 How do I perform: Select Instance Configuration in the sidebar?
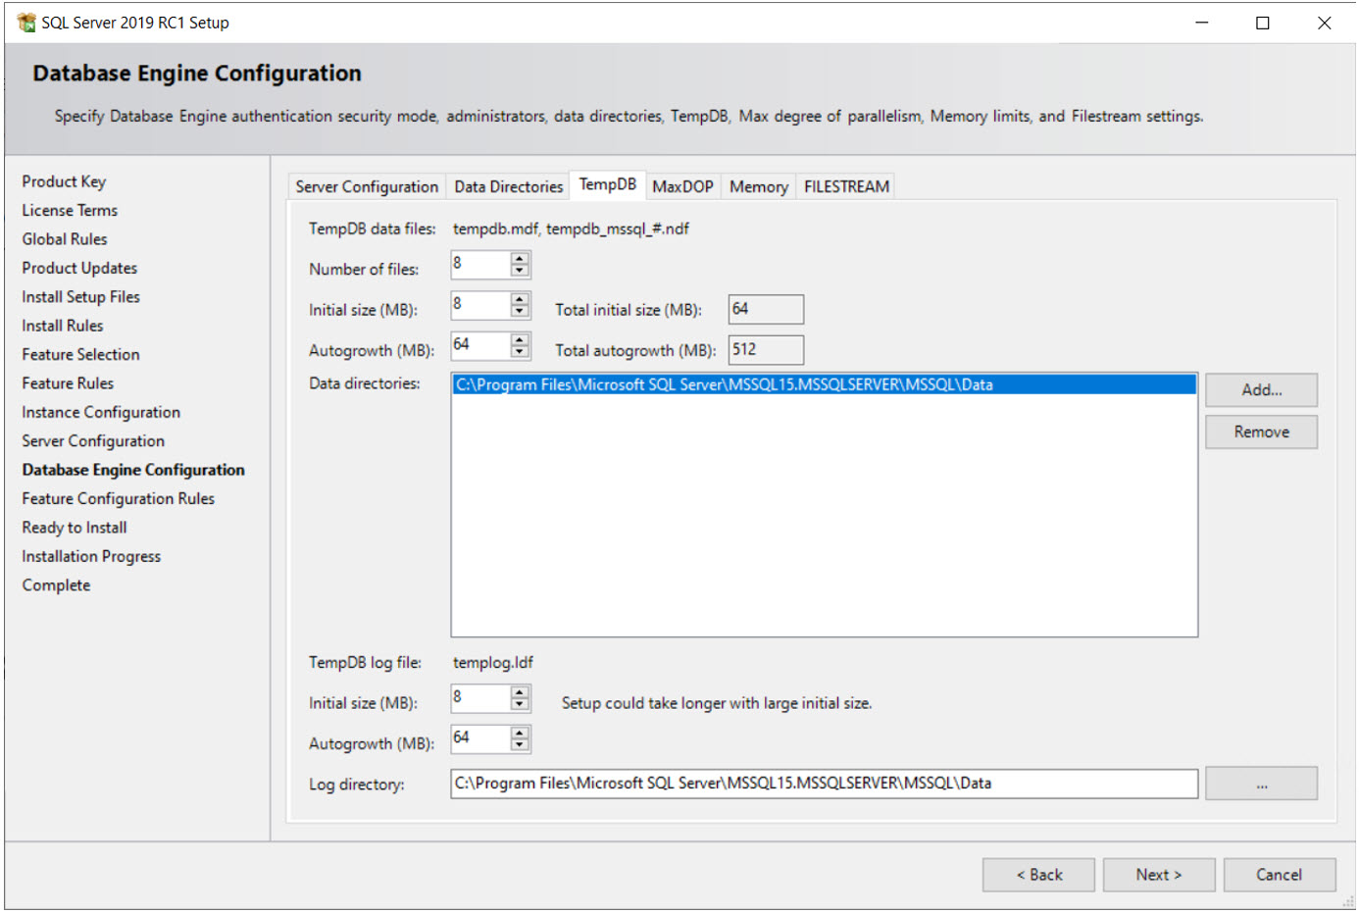pyautogui.click(x=100, y=412)
